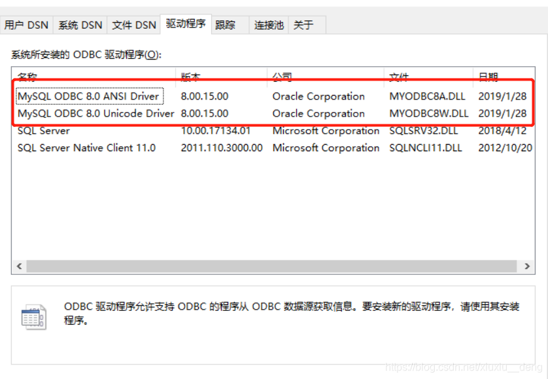
Task: Click version 10.00.17134.01 cell
Action: (216, 131)
